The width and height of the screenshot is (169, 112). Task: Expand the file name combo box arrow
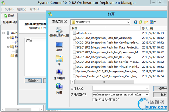click(x=147, y=88)
